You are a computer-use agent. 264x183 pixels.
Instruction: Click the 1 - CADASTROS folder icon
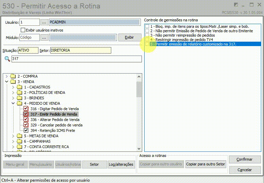pos(19,87)
